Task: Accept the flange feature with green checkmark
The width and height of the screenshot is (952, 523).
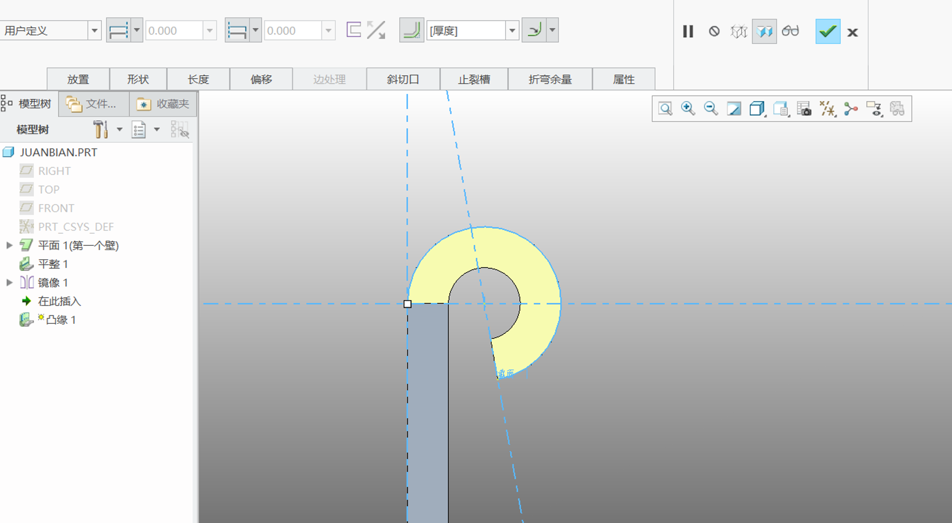Action: coord(828,31)
